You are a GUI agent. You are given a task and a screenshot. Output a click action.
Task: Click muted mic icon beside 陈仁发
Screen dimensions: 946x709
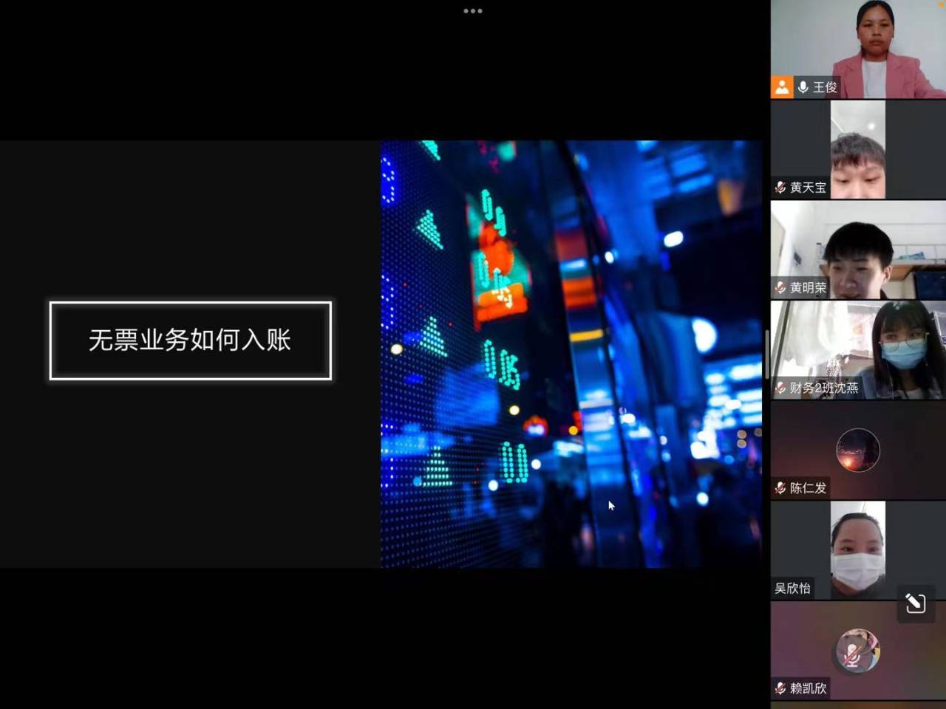tap(780, 487)
